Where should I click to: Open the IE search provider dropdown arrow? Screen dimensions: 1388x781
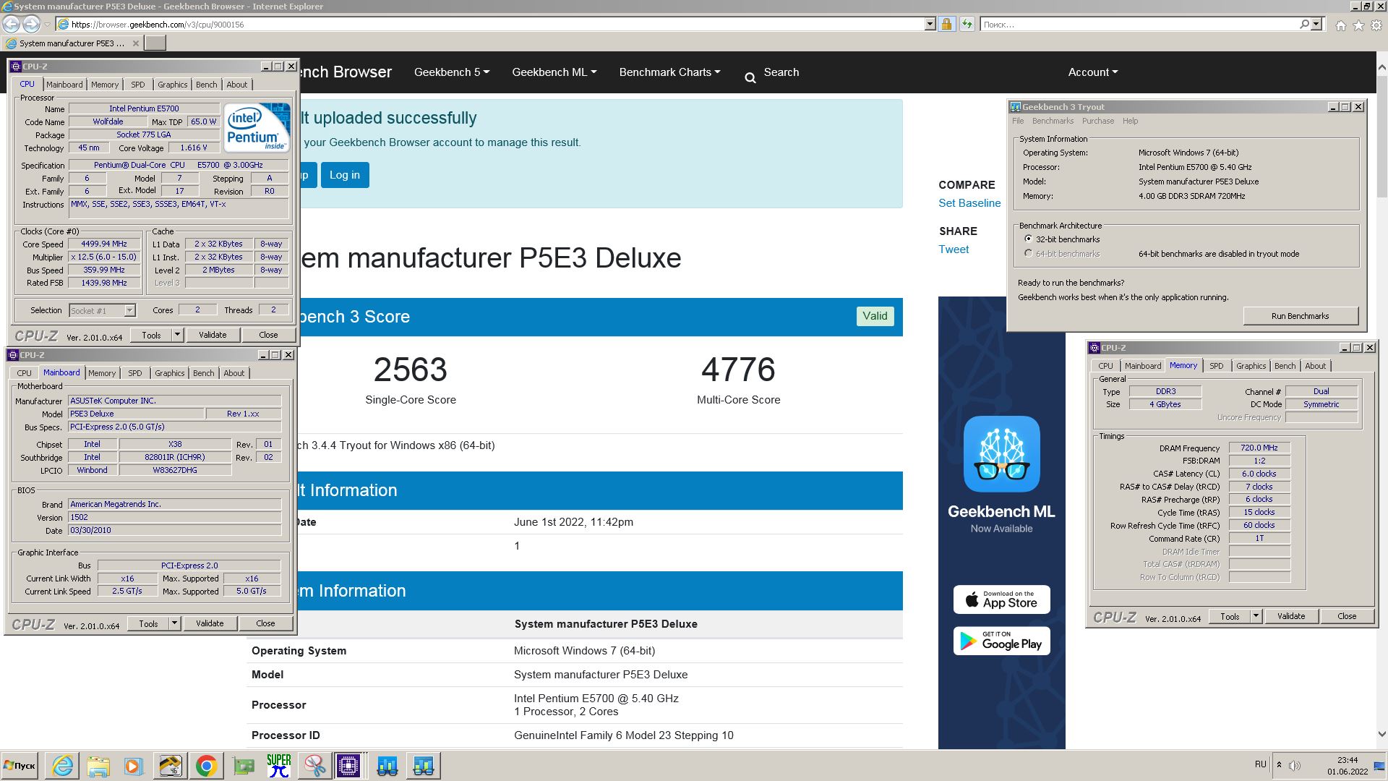1316,24
